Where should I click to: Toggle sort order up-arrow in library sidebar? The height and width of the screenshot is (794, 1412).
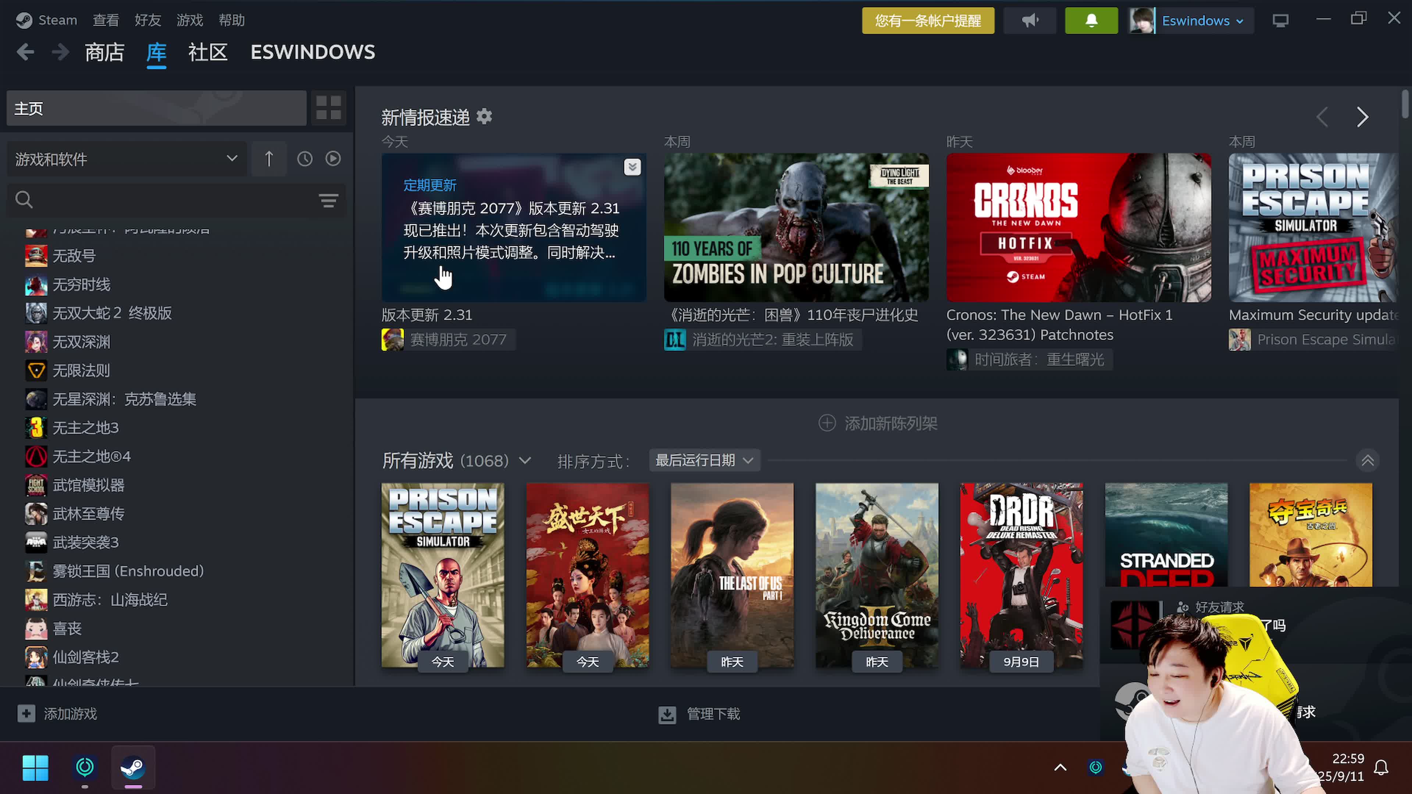point(268,159)
